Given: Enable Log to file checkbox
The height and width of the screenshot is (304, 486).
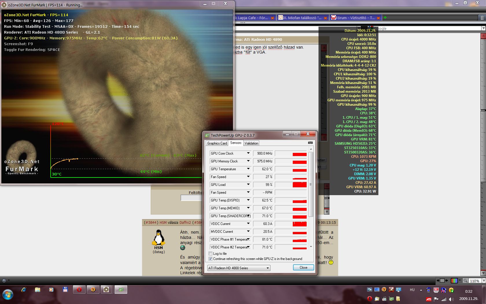Looking at the screenshot, I should tap(211, 253).
